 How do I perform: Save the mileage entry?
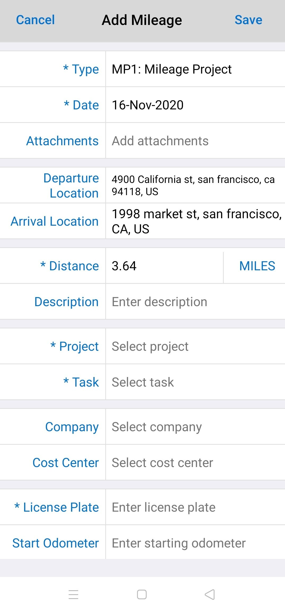coord(248,20)
